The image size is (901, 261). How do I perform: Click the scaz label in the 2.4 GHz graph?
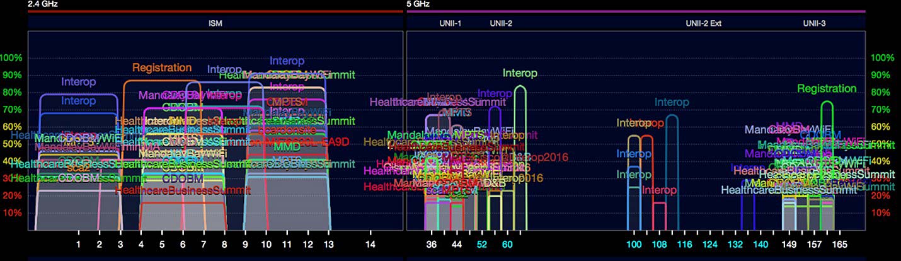(78, 168)
